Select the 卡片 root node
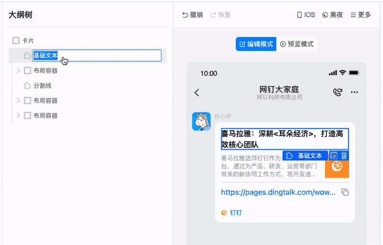 pos(28,41)
